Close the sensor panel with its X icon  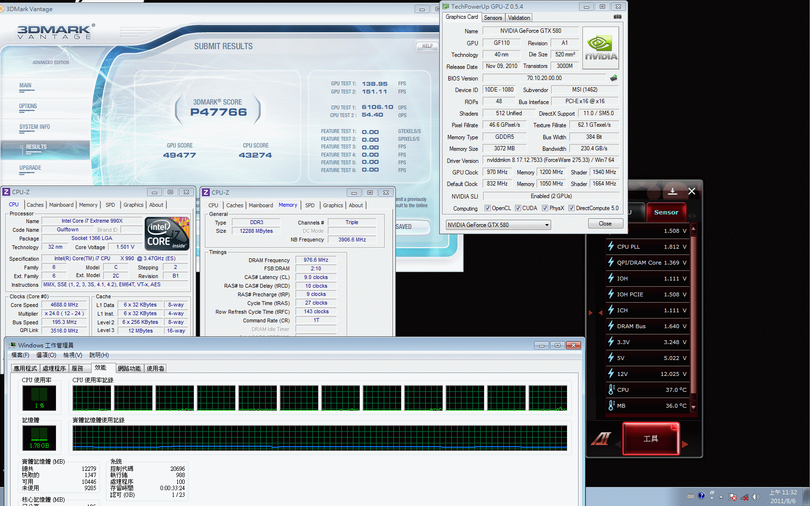692,191
